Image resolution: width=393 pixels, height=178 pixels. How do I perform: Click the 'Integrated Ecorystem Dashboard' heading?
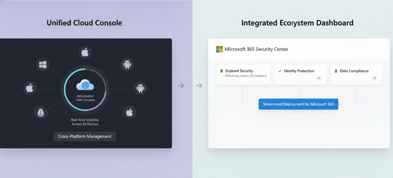[297, 23]
